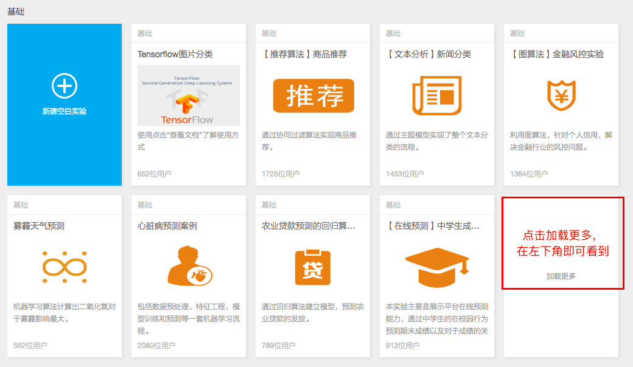Click description 通过回归算法建立模型
This screenshot has width=633, height=367.
pos(313,312)
